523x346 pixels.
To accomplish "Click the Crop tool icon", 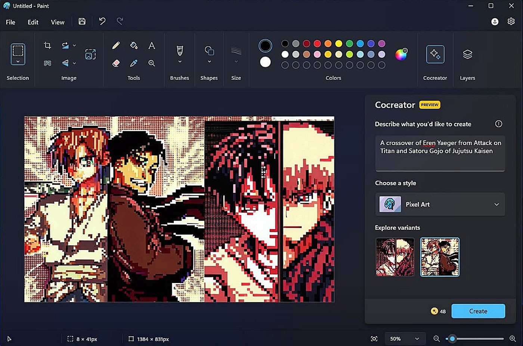I will click(x=47, y=45).
